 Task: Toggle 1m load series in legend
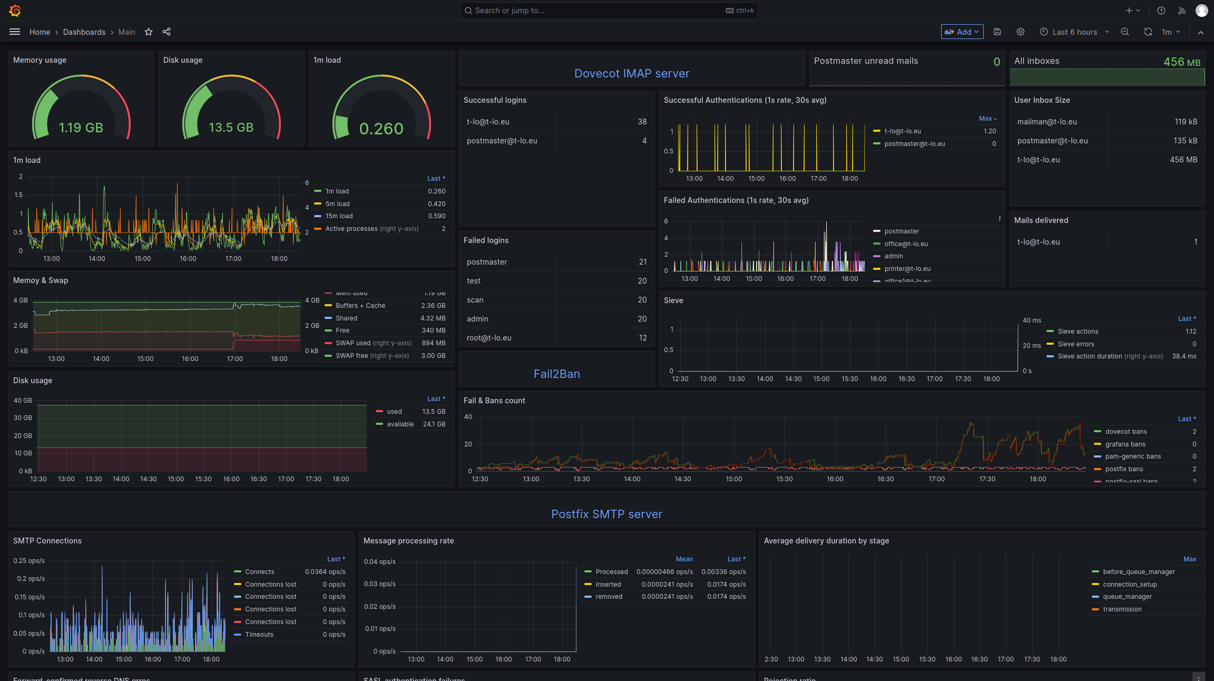337,191
